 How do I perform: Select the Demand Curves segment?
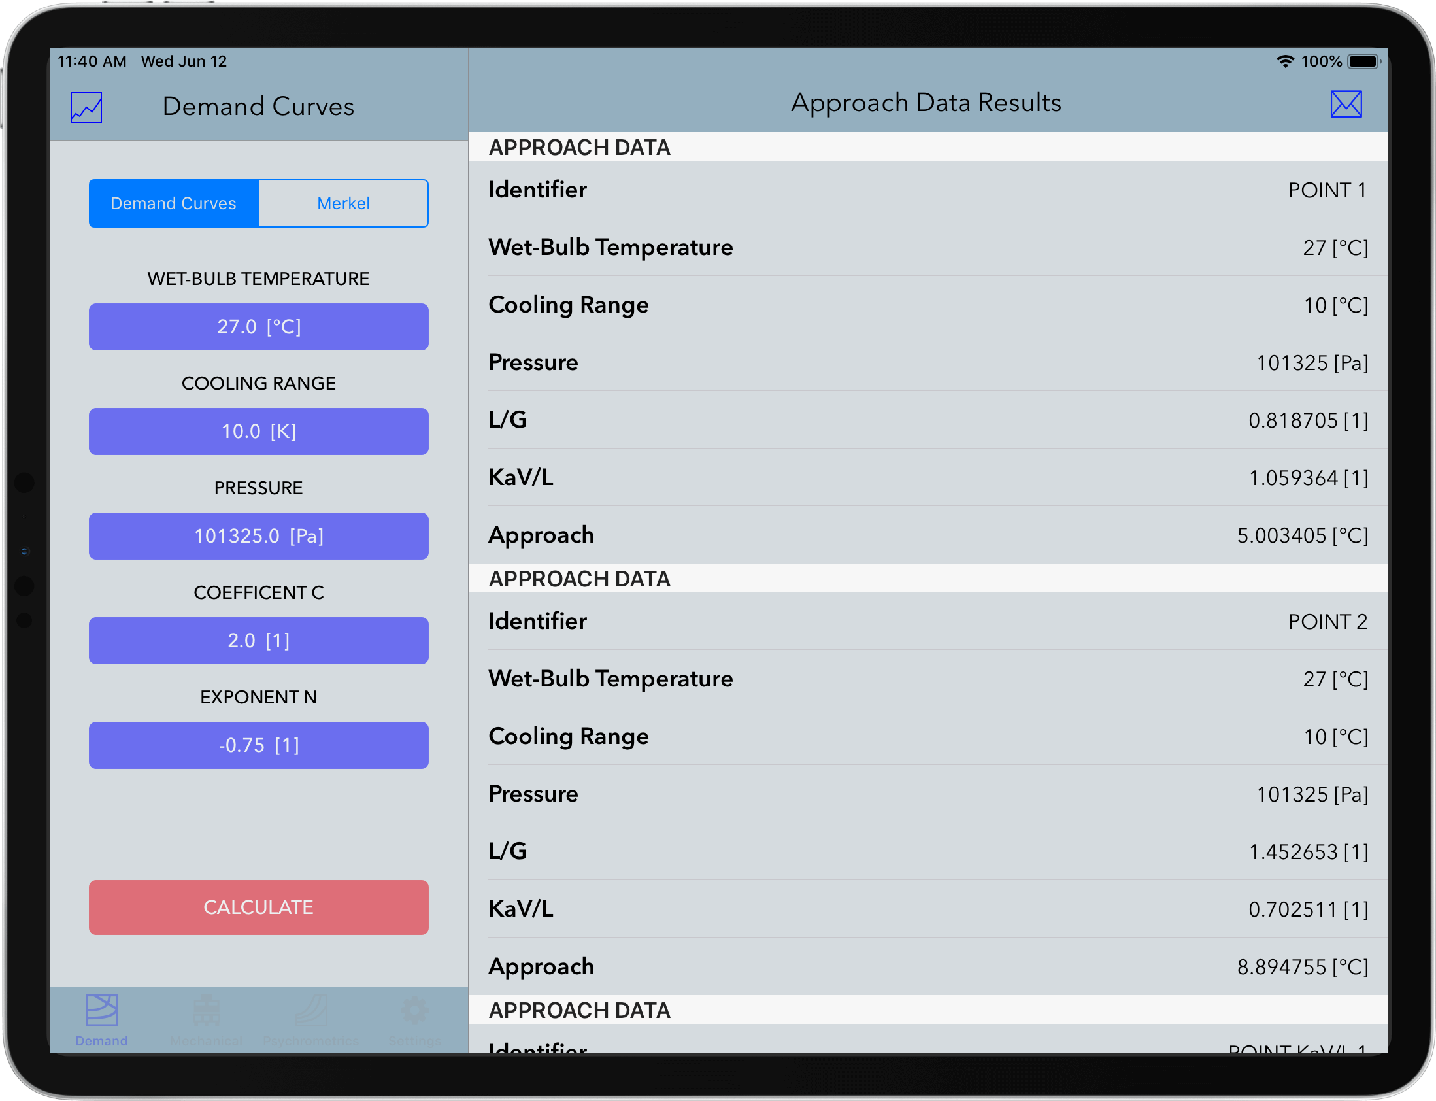(x=174, y=203)
